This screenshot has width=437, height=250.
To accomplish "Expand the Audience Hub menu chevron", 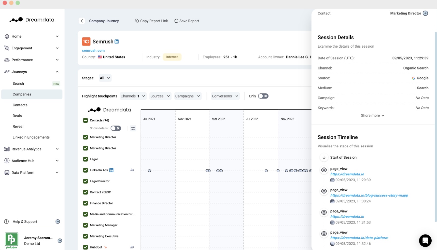I will pyautogui.click(x=57, y=161).
